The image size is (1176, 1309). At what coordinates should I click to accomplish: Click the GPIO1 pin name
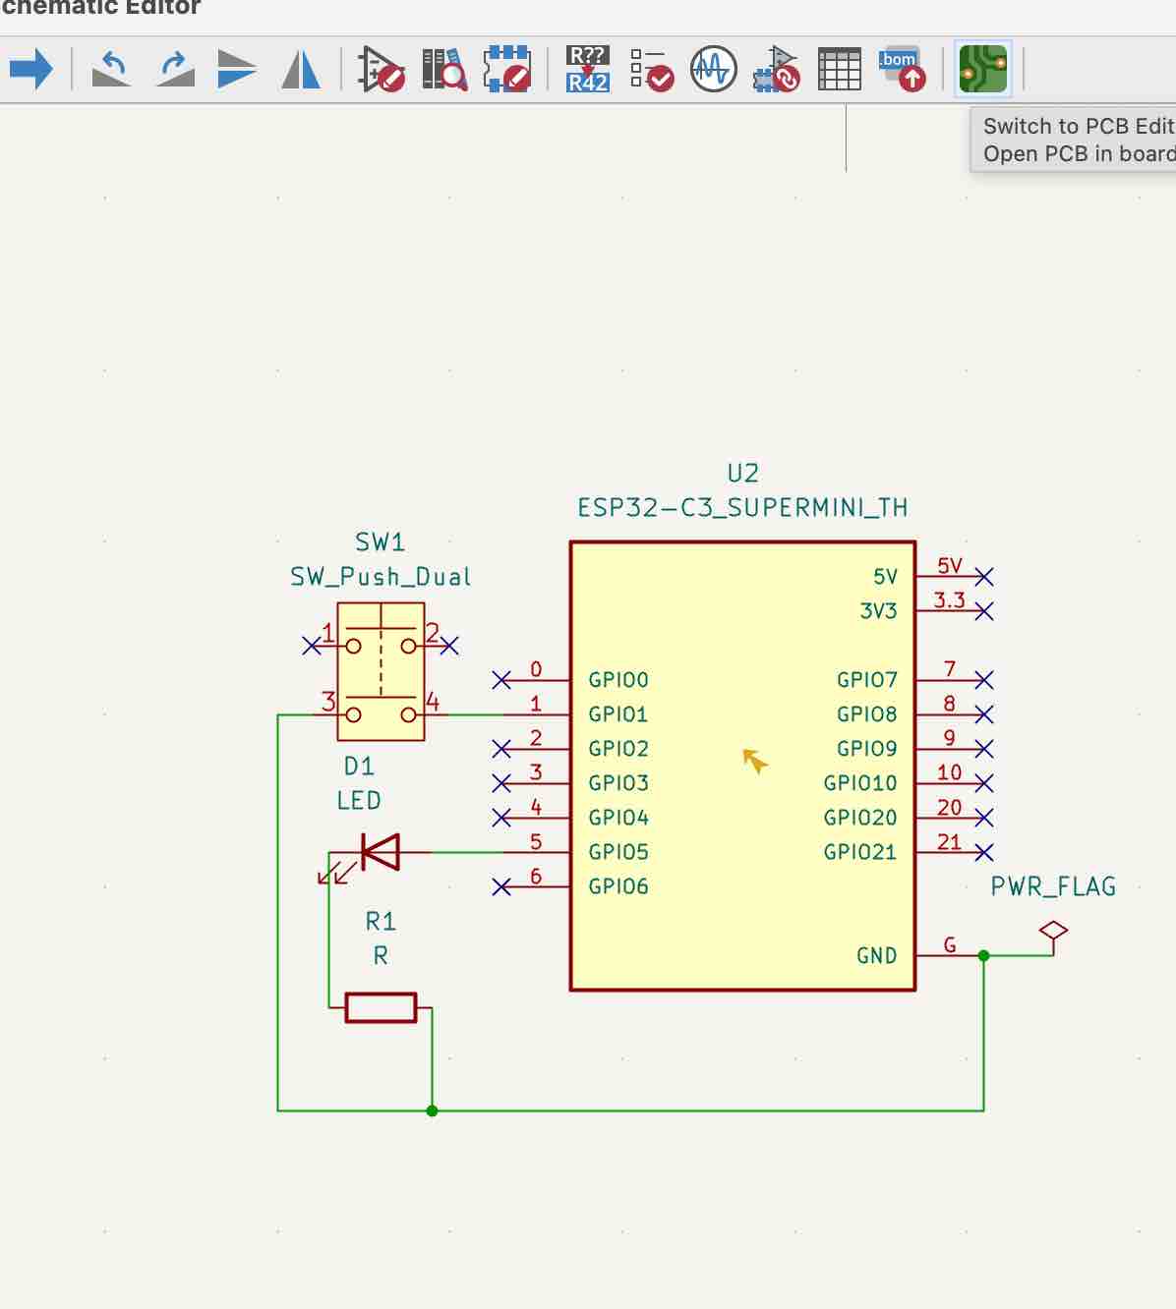pyautogui.click(x=618, y=714)
